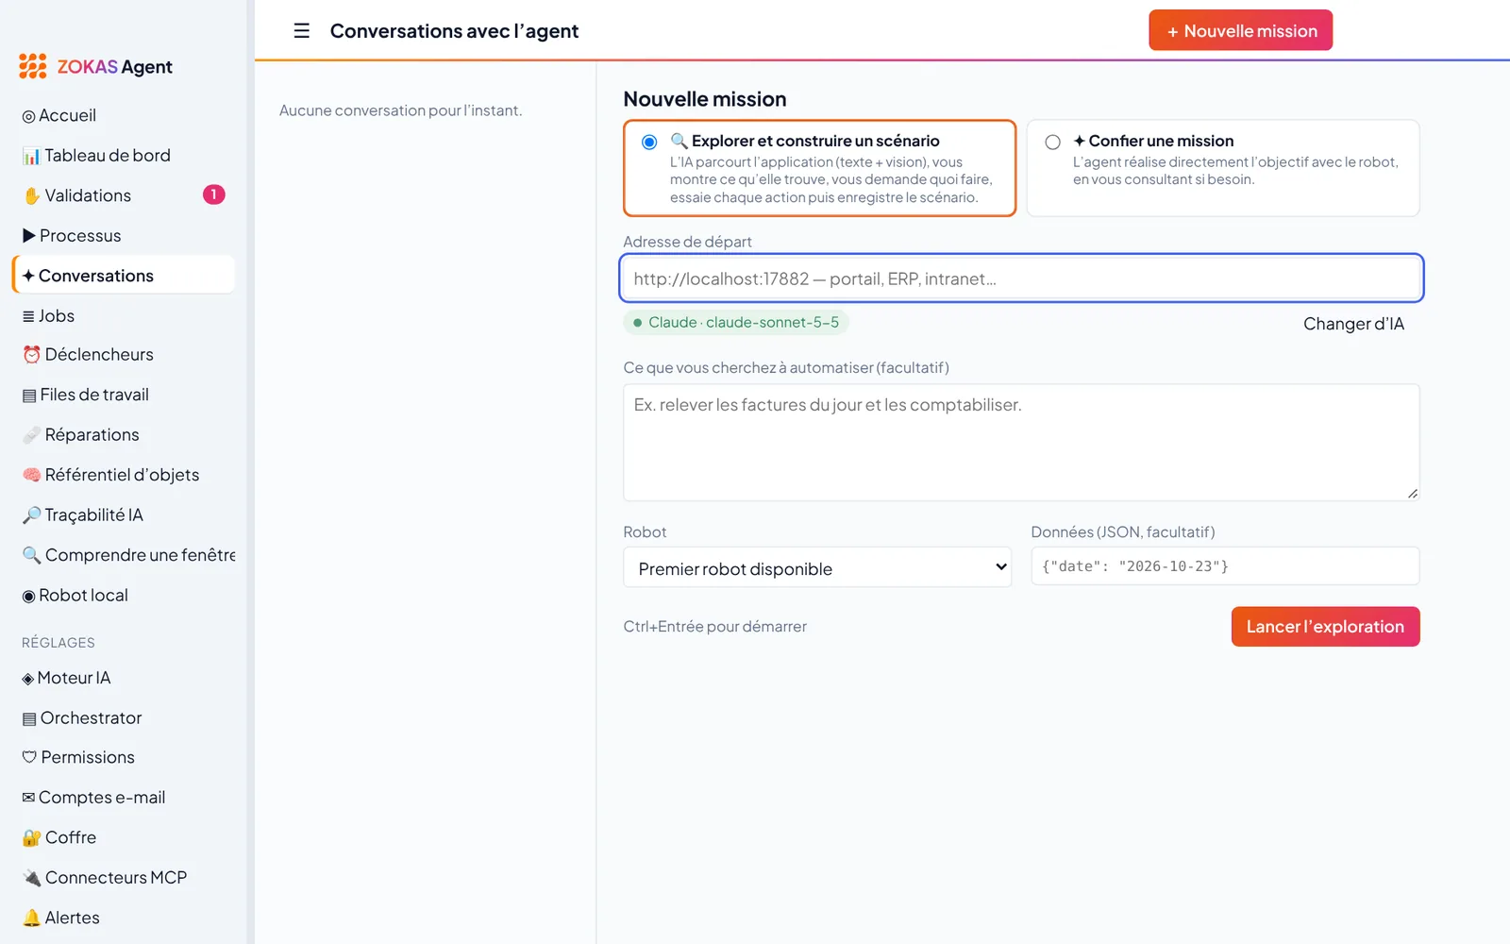Open the Coffre vault page
This screenshot has height=944, width=1510.
pyautogui.click(x=124, y=837)
